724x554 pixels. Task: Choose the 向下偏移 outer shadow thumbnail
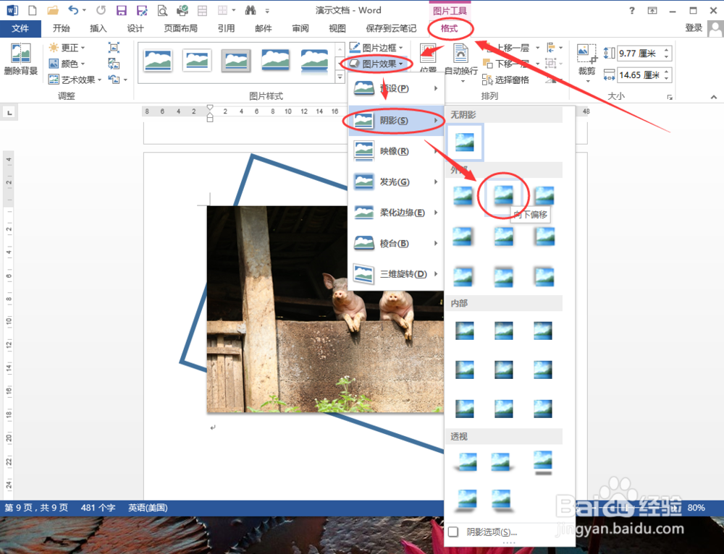504,195
